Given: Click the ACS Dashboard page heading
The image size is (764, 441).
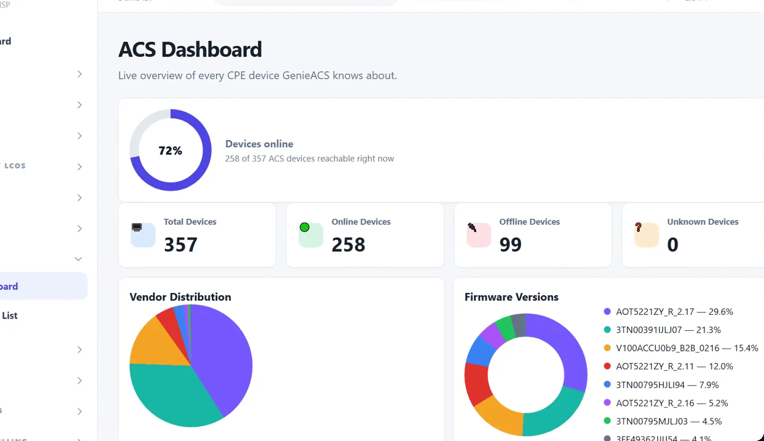Looking at the screenshot, I should (x=190, y=49).
